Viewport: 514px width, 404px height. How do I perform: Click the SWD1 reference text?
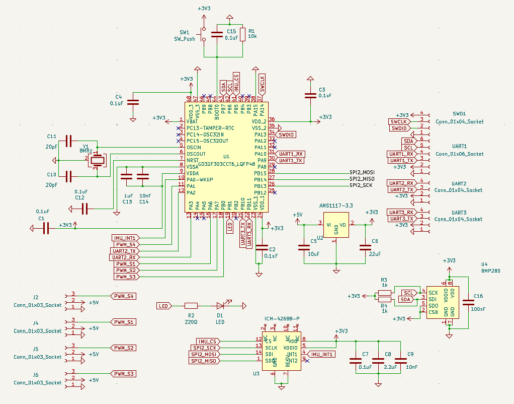459,114
